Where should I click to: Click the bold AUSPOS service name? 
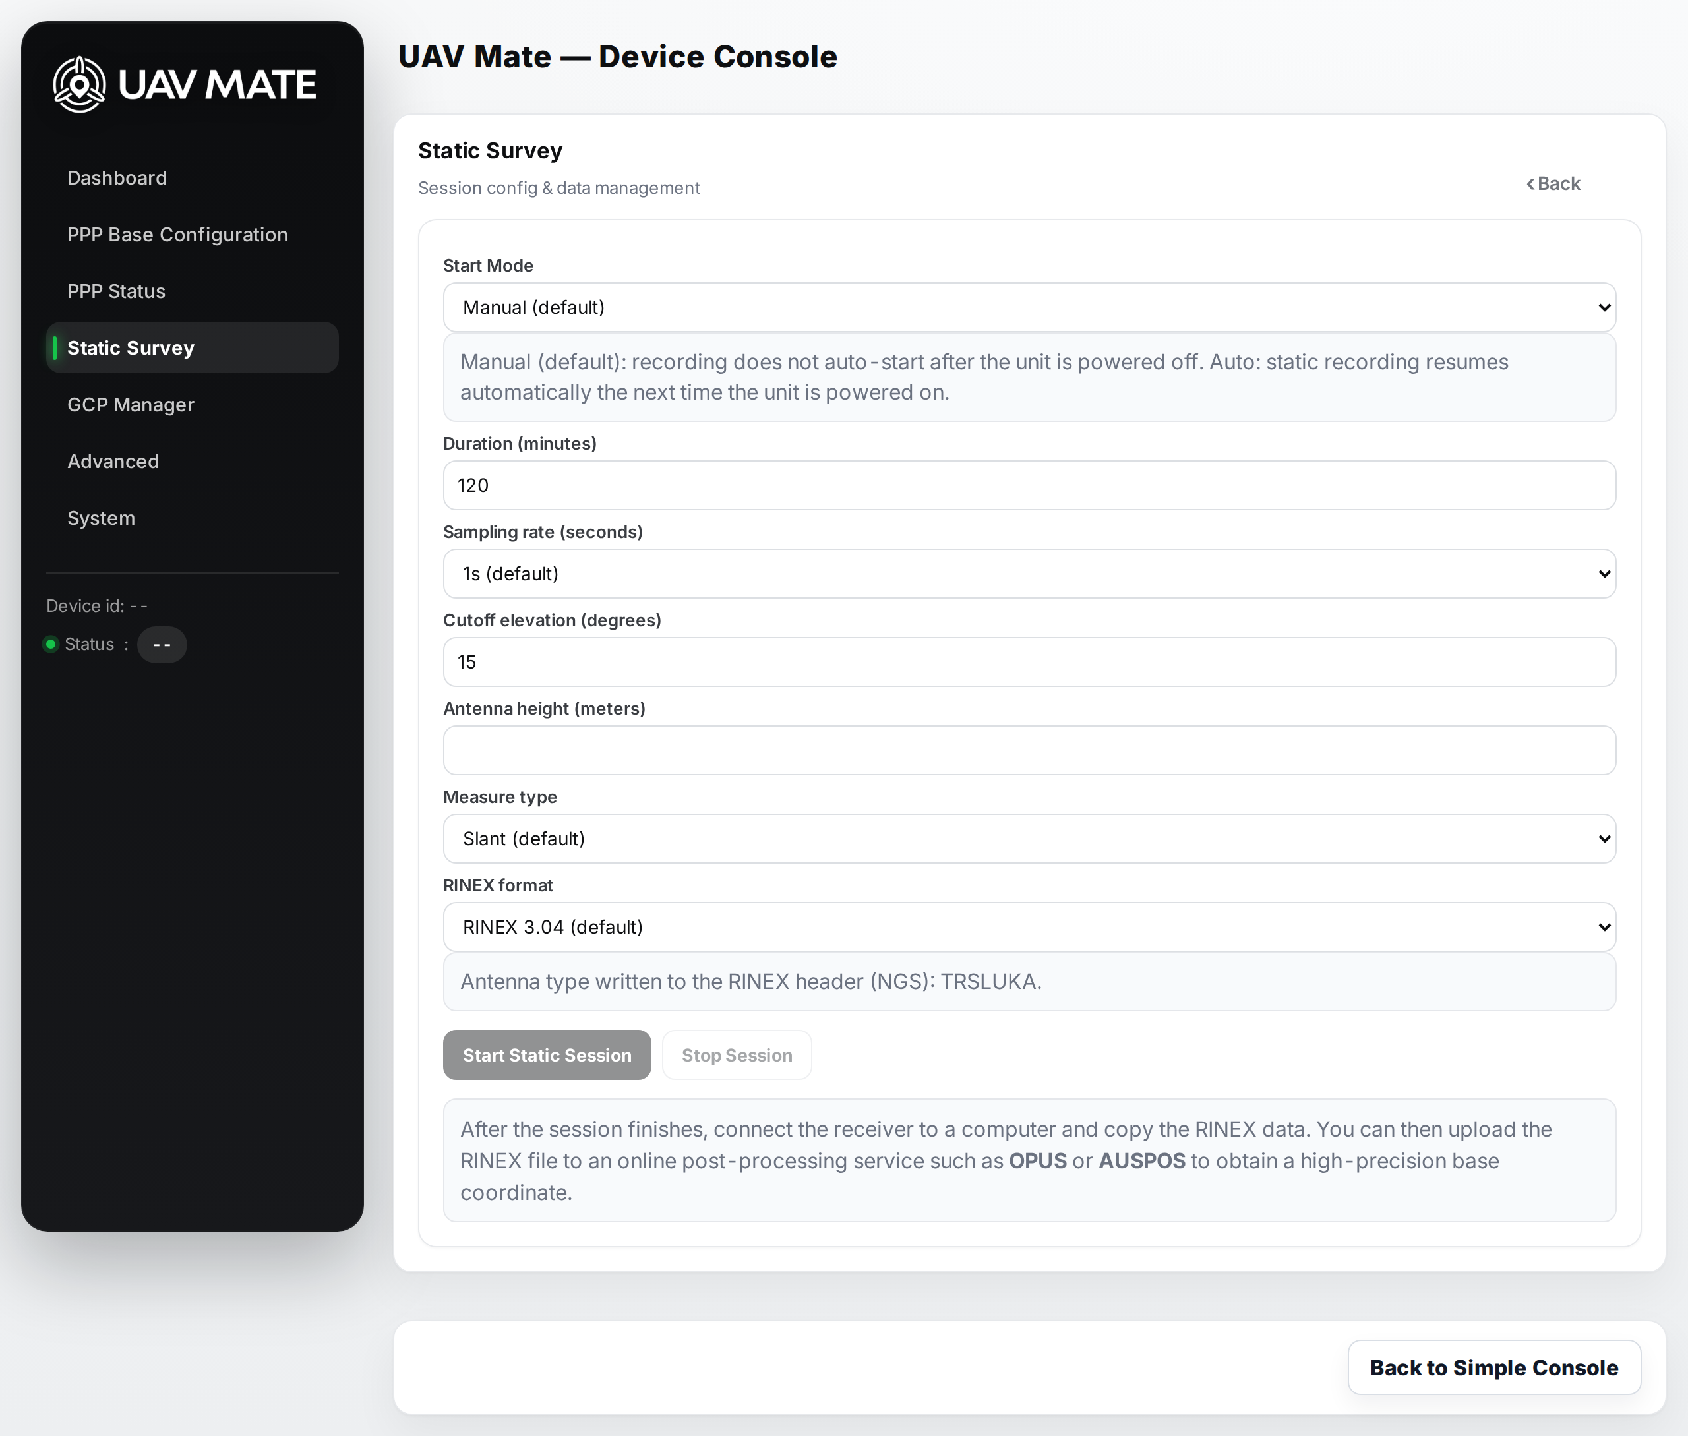point(1141,1161)
